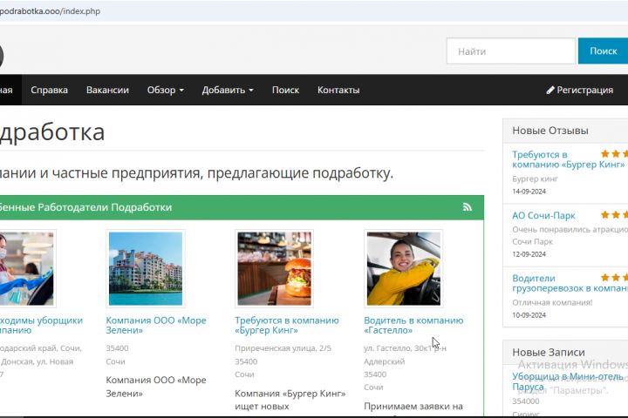Click the star rating of АО Сочи-Парк review
Image resolution: width=628 pixels, height=418 pixels.
[x=614, y=215]
